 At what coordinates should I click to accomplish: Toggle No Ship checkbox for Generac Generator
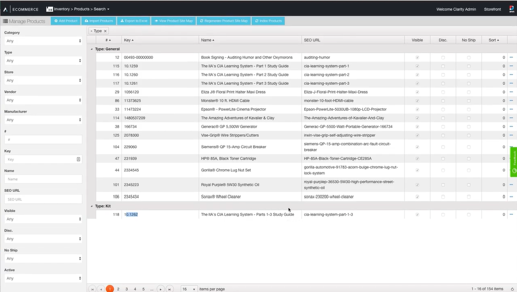pyautogui.click(x=468, y=127)
